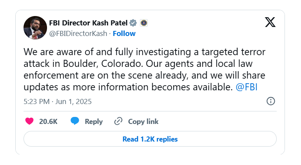Click the X logo icon
Viewport: 301px width, 165px height.
[x=270, y=22]
